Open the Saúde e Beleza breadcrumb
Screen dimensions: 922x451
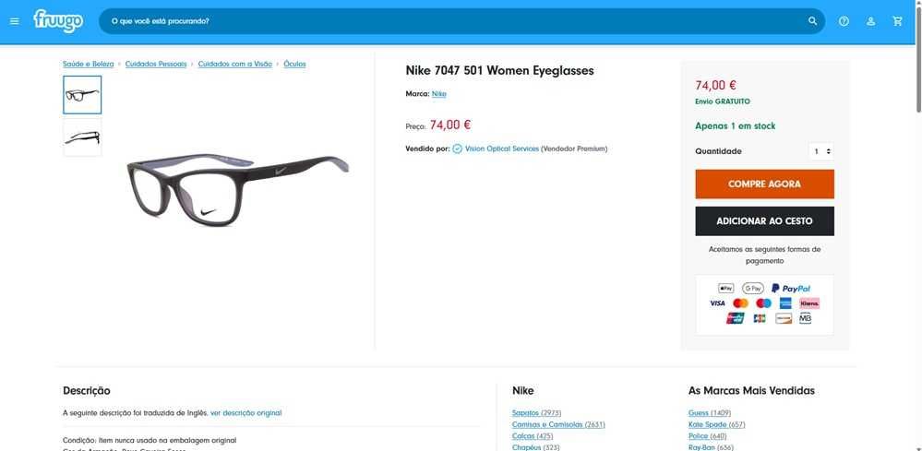(89, 64)
